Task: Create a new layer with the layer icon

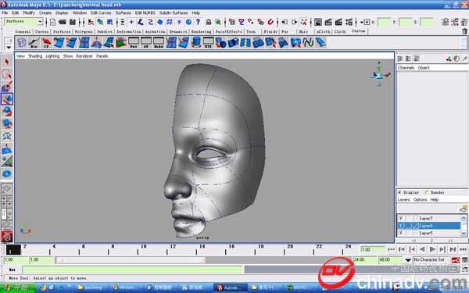Action: coord(464,208)
